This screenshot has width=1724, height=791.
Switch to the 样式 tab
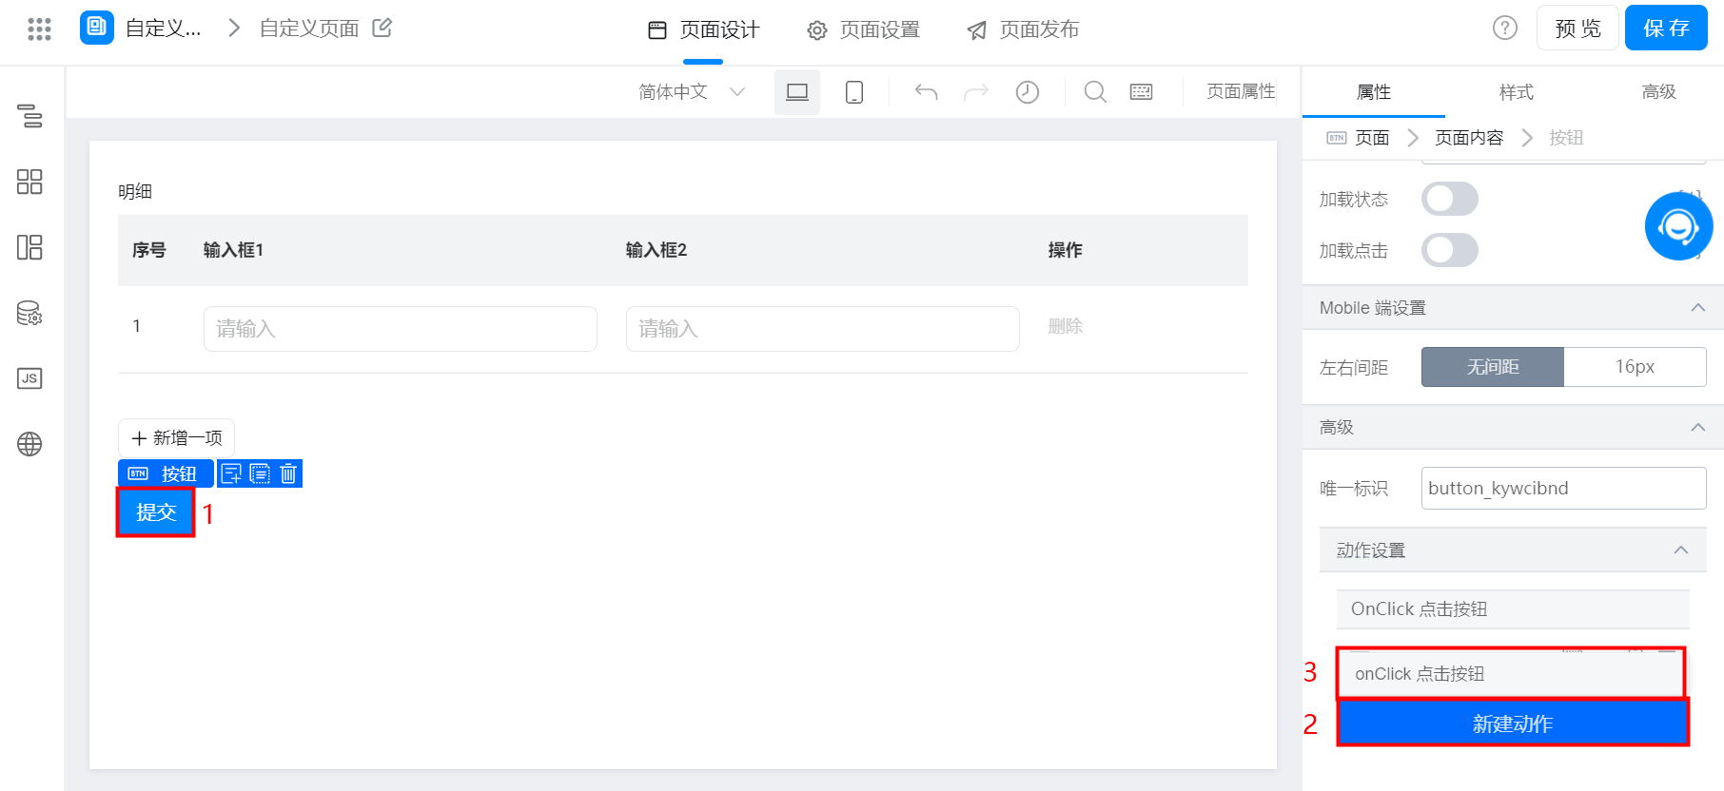click(x=1516, y=92)
